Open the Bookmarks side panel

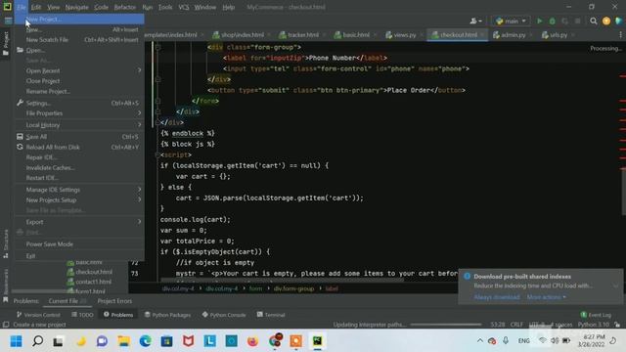pyautogui.click(x=6, y=286)
